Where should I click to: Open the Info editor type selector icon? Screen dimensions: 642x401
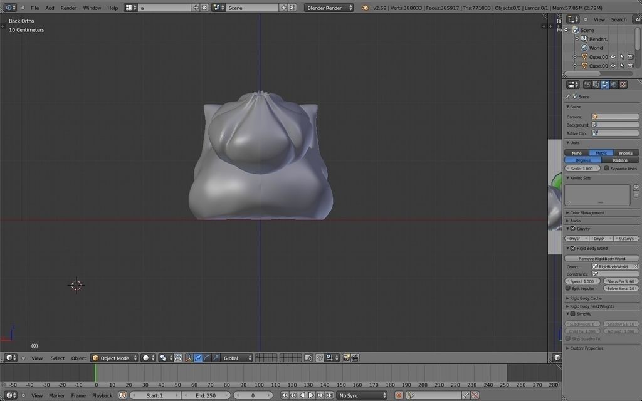click(9, 8)
